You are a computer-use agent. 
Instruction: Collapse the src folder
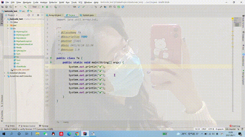click(8, 29)
